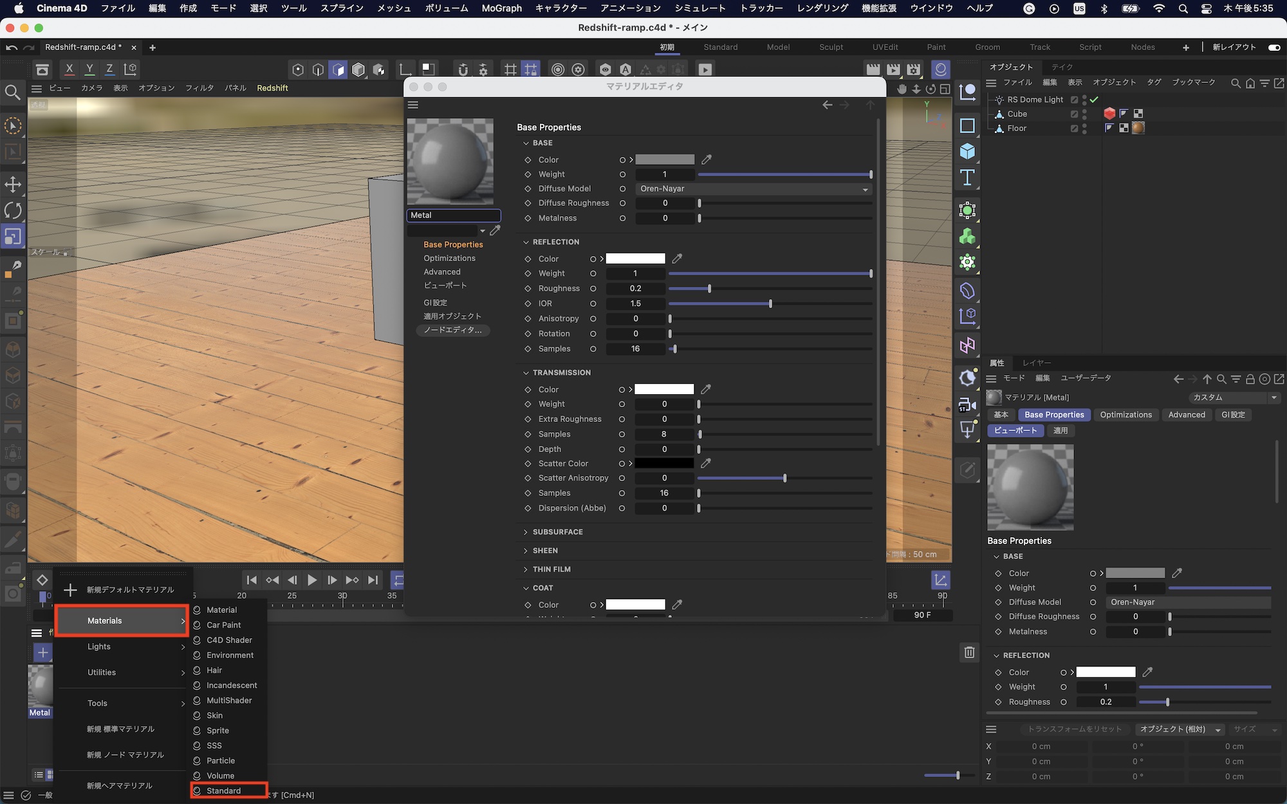Image resolution: width=1287 pixels, height=804 pixels.
Task: Switch to the Optimizations tab in attributes
Action: [1125, 415]
